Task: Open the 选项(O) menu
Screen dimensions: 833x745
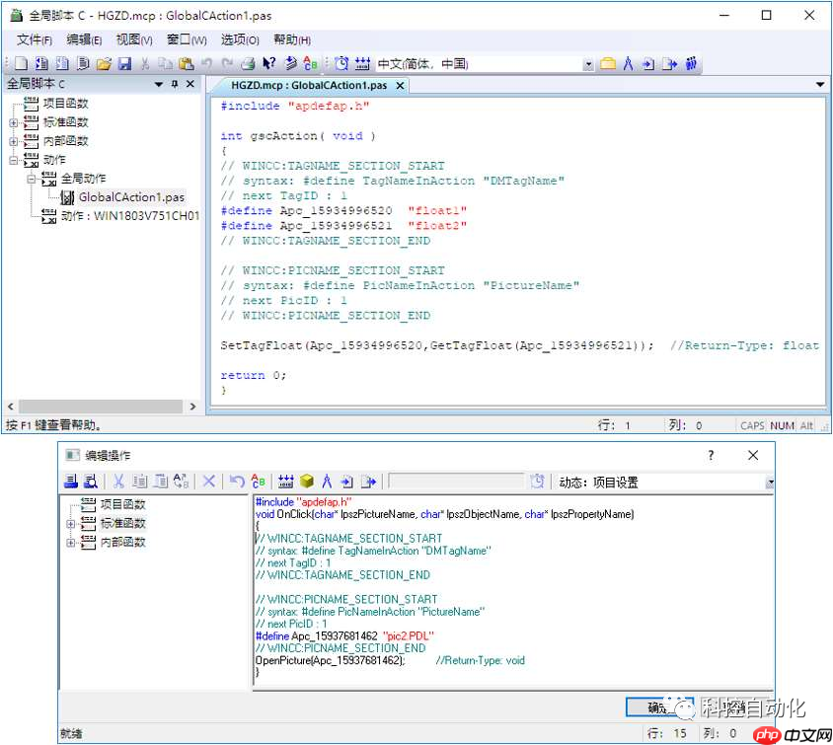Action: (x=239, y=39)
